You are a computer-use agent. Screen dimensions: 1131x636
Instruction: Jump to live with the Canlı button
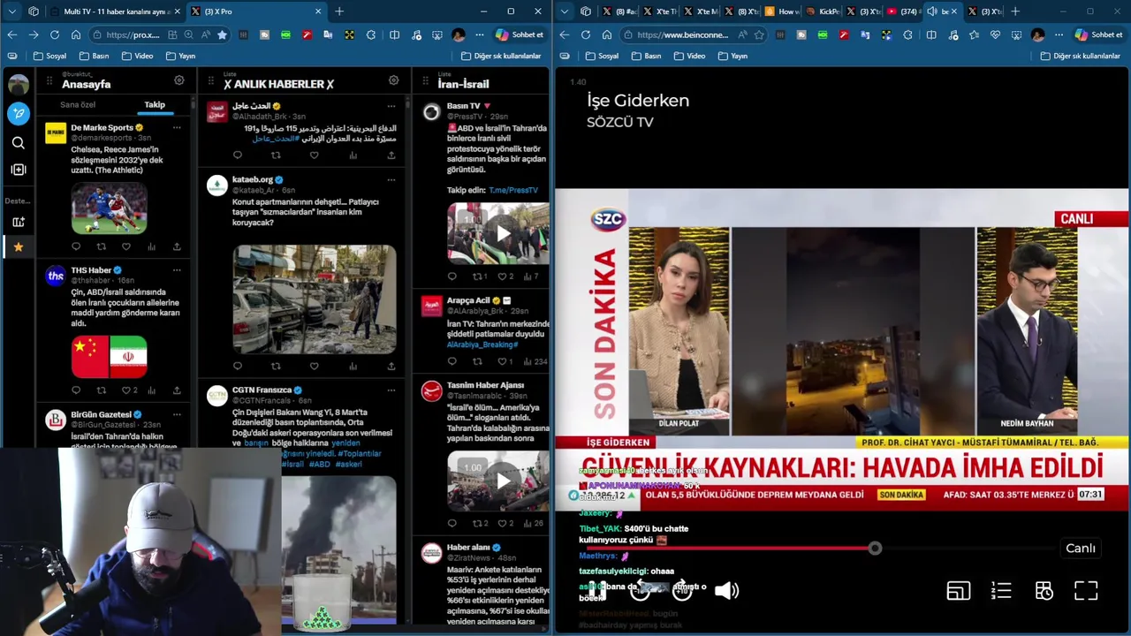coord(1081,549)
